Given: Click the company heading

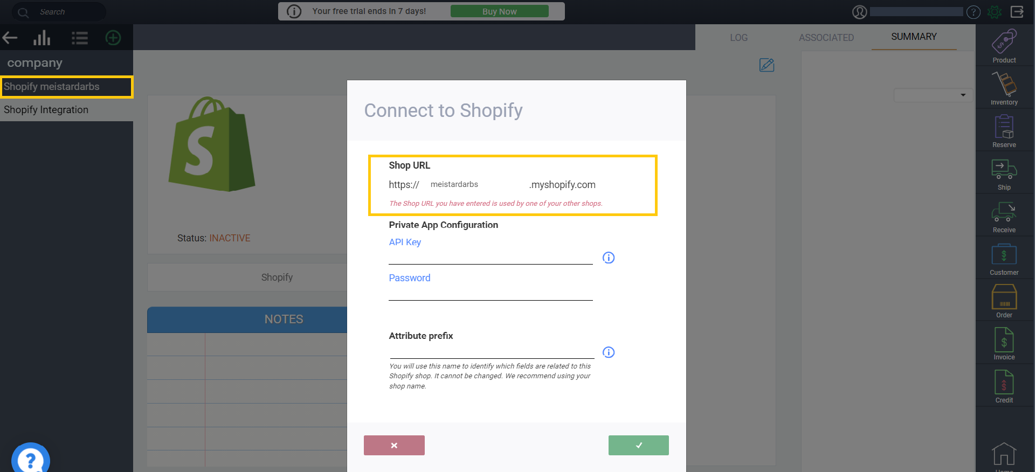Looking at the screenshot, I should pyautogui.click(x=34, y=64).
